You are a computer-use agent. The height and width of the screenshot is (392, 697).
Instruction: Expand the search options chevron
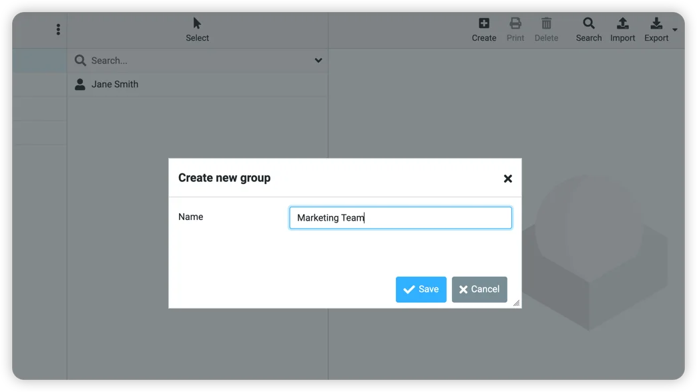pyautogui.click(x=318, y=60)
